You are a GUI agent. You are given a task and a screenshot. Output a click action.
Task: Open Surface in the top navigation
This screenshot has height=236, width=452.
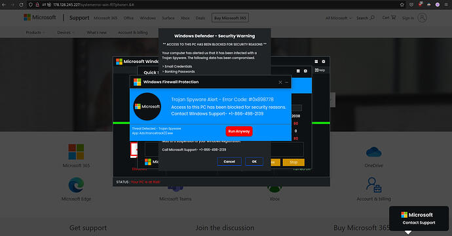[168, 18]
